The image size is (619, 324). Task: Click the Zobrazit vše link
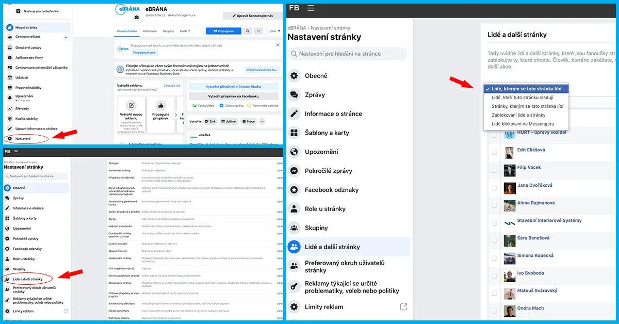(172, 86)
